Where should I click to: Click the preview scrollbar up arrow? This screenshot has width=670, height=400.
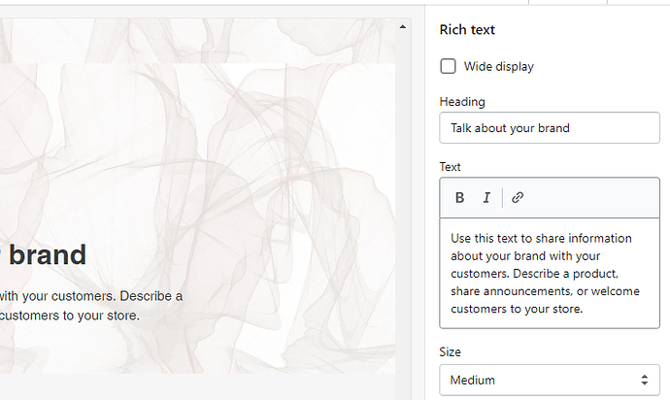point(403,27)
